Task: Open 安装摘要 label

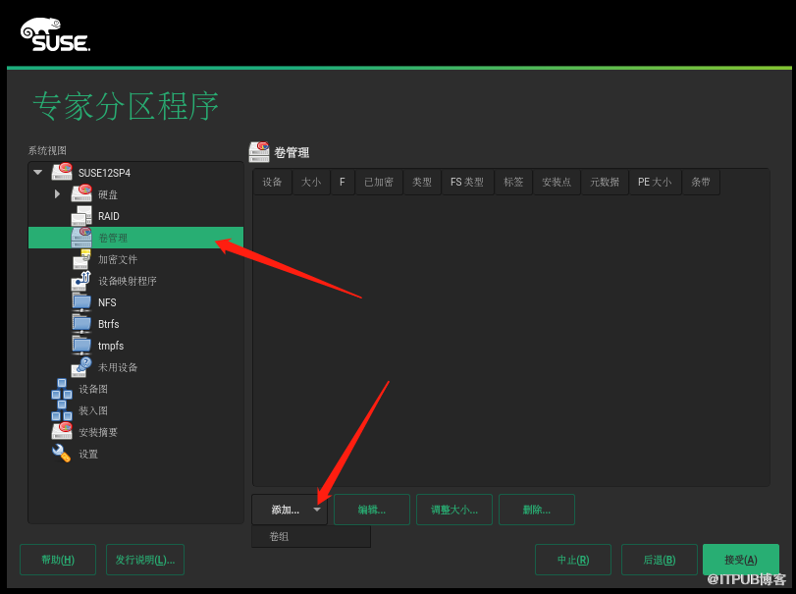Action: tap(98, 432)
